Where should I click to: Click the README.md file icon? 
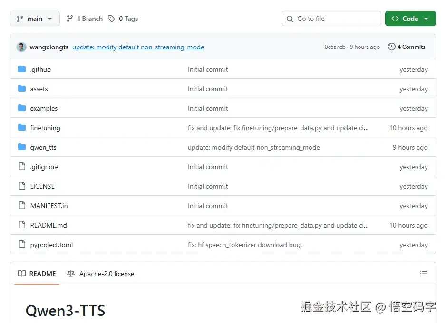point(22,225)
